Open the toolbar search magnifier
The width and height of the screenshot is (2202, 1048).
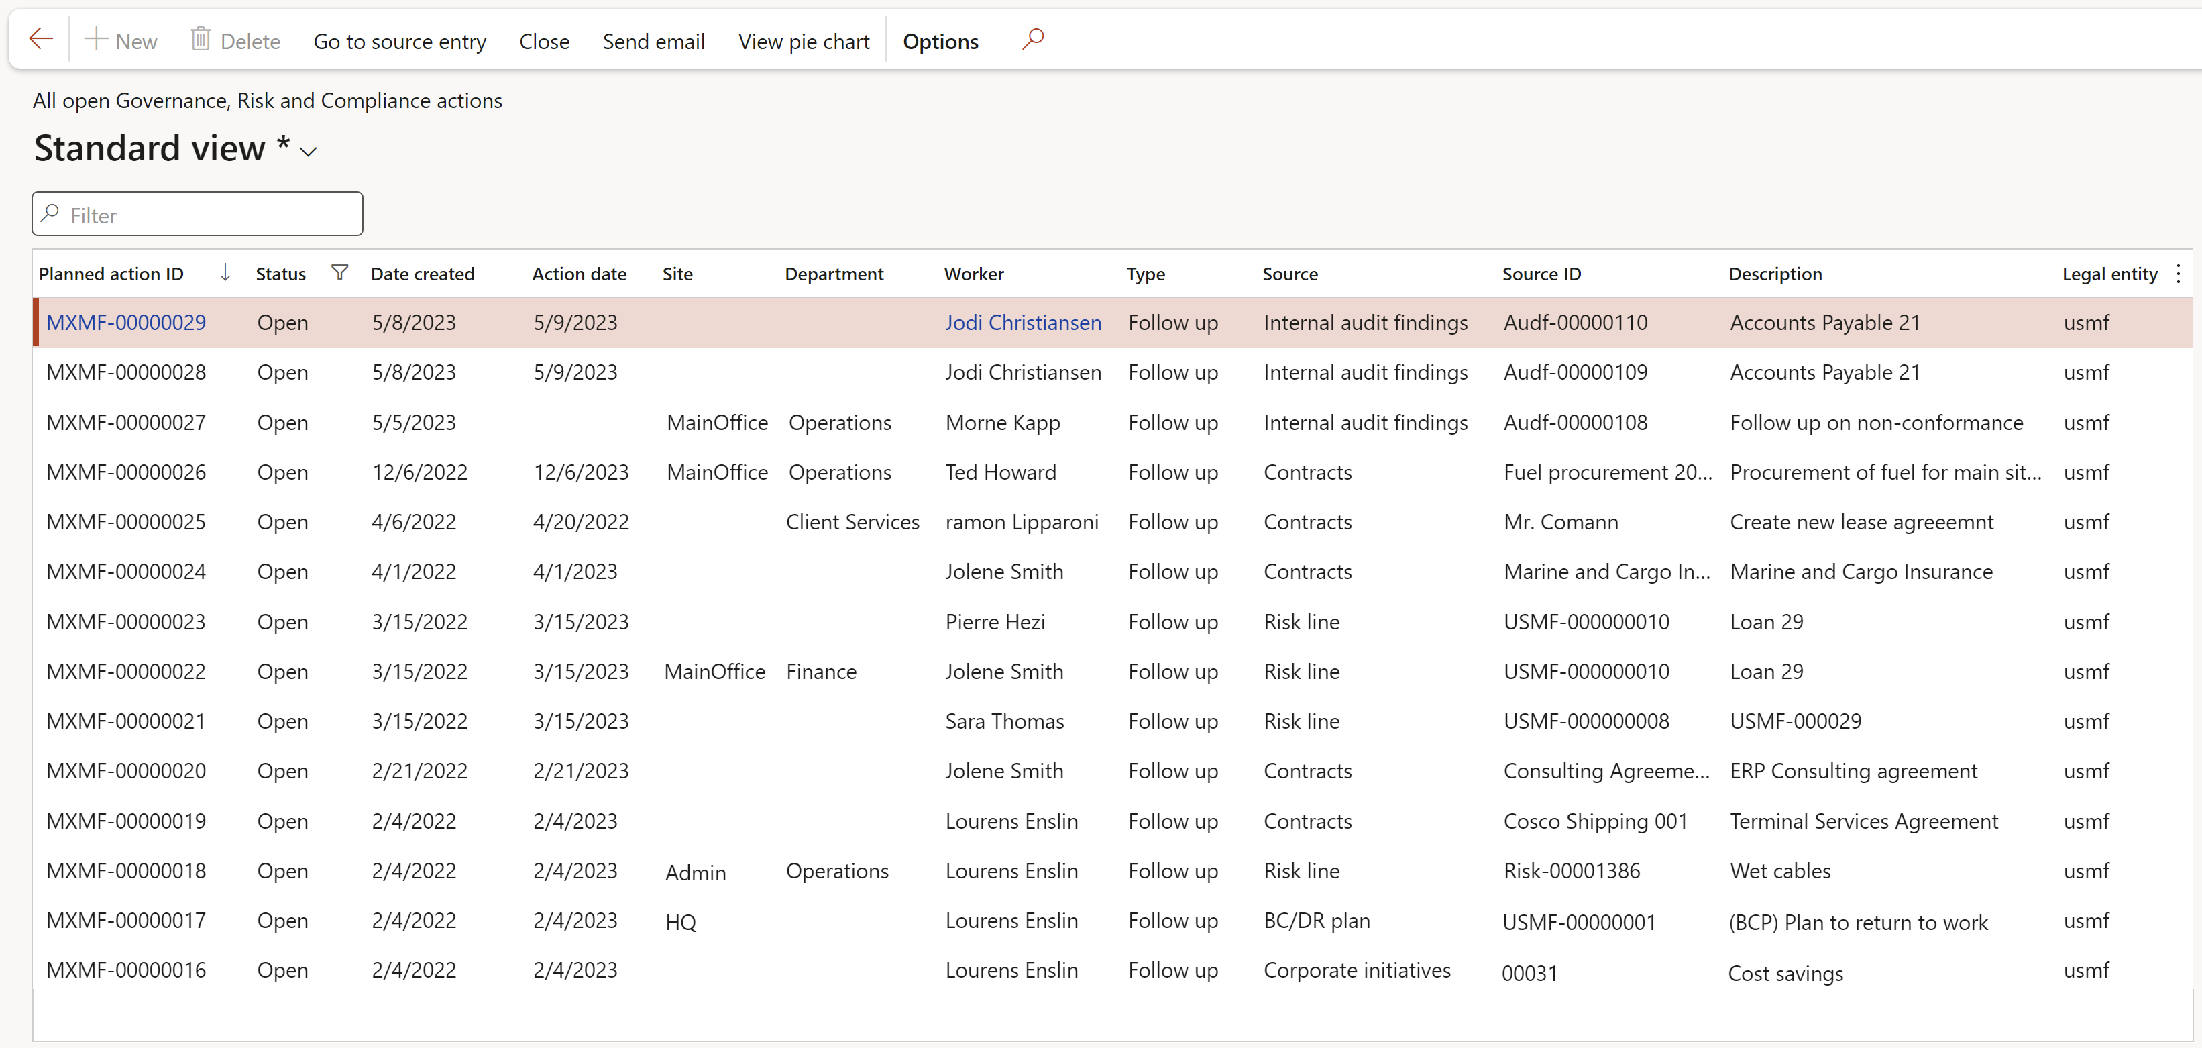(x=1033, y=40)
